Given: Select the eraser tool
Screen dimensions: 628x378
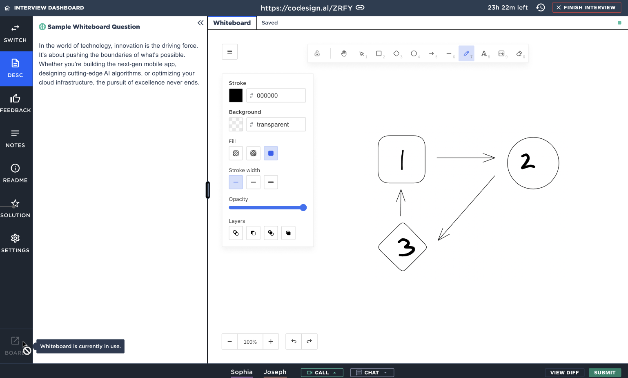Looking at the screenshot, I should pyautogui.click(x=519, y=53).
